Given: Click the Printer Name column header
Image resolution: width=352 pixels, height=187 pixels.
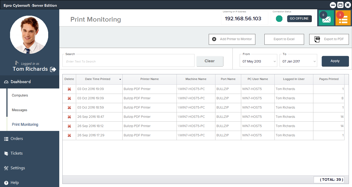Looking at the screenshot, I should click(x=149, y=79).
